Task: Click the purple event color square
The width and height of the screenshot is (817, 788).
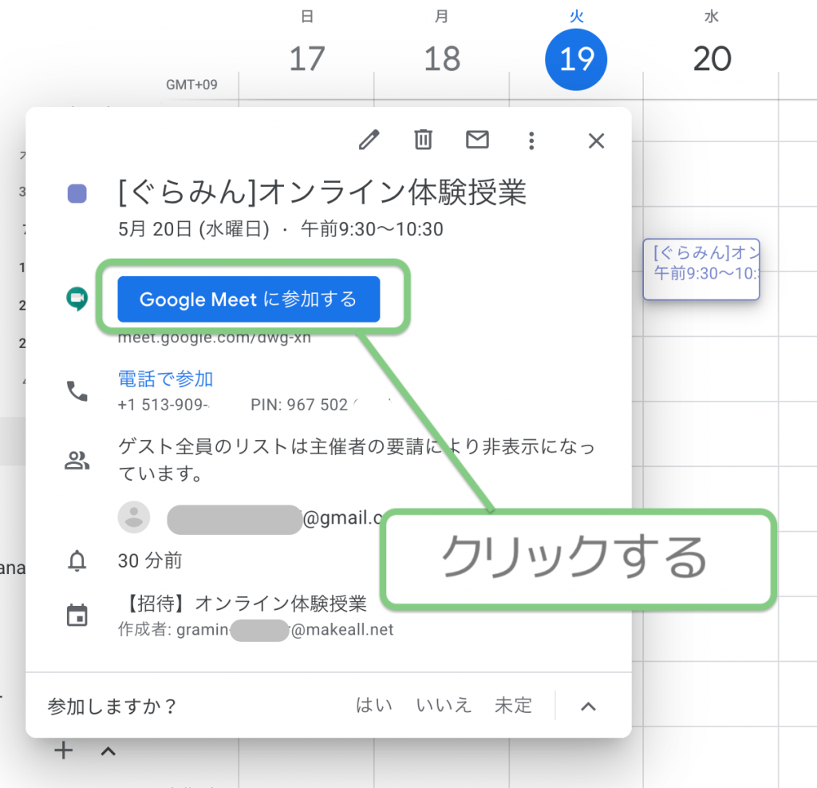Action: 77,193
